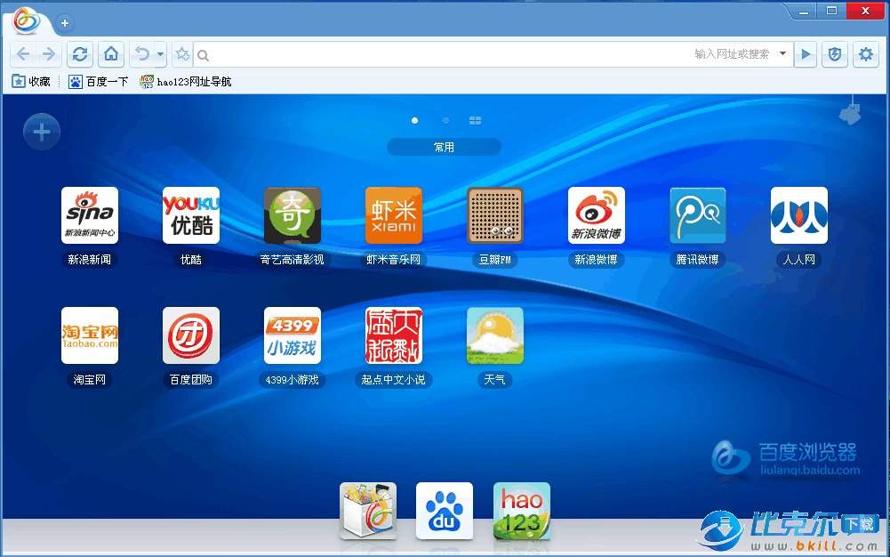This screenshot has height=557, width=890.
Task: Add a new tile with the round plus
Action: pos(42,132)
